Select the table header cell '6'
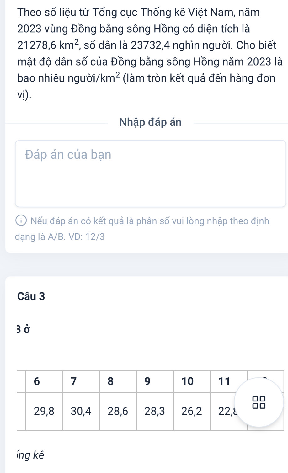 pos(37,381)
